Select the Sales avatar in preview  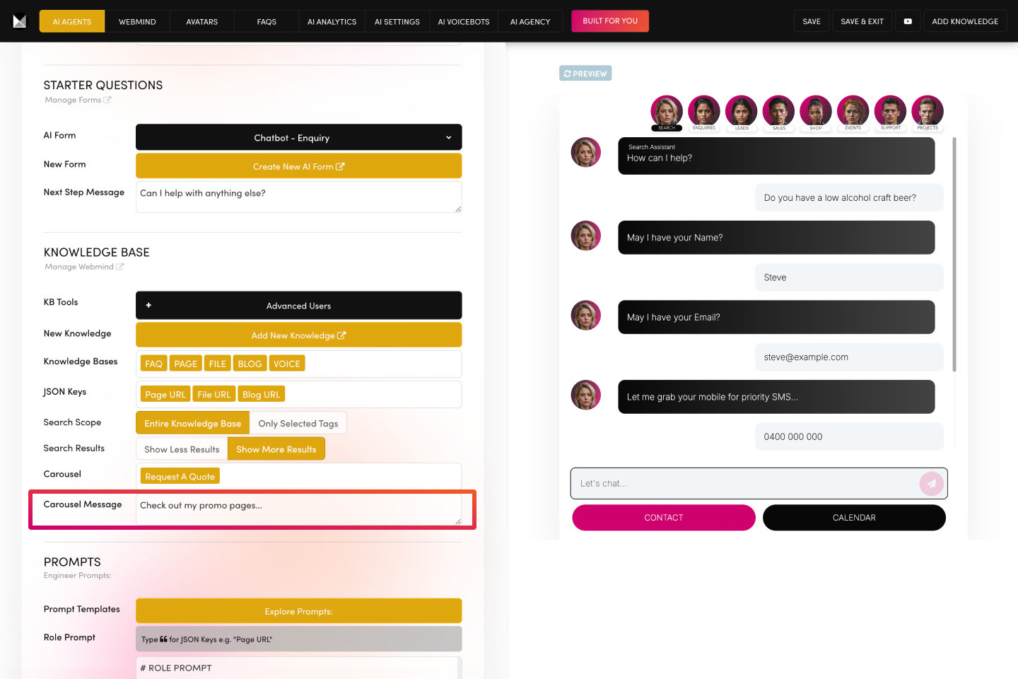pos(778,111)
